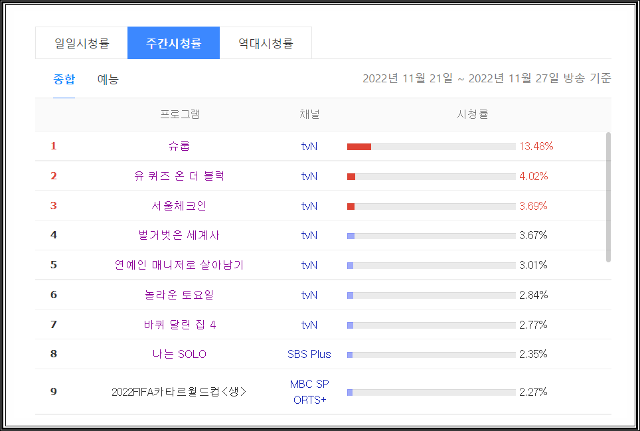Click the ratings list vertical scrollbar
The height and width of the screenshot is (431, 640).
click(x=608, y=197)
